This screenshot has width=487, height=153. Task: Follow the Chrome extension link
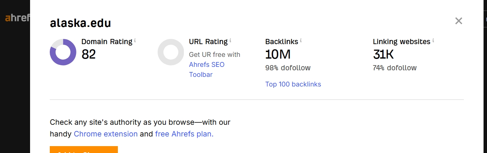coord(106,134)
